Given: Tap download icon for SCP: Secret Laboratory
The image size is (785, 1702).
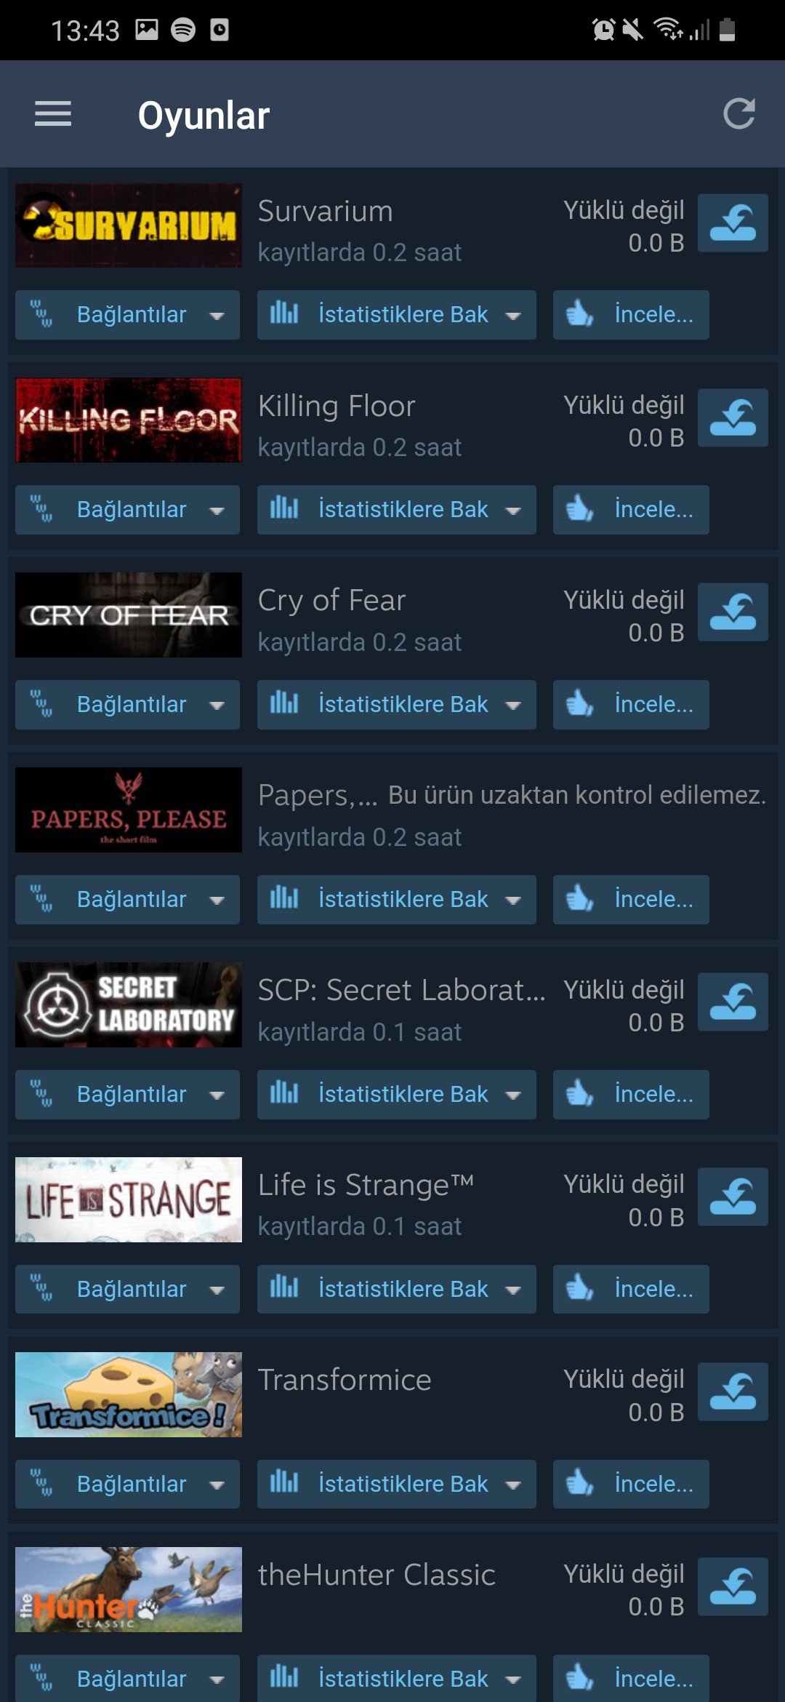Looking at the screenshot, I should (x=733, y=1002).
